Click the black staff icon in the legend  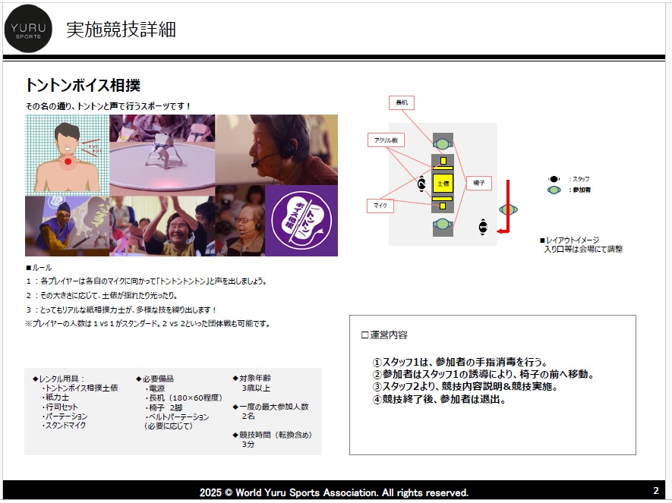[x=554, y=179]
